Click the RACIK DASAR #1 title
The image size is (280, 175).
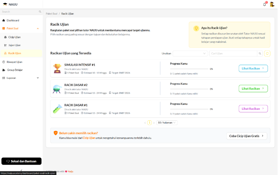[76, 105]
